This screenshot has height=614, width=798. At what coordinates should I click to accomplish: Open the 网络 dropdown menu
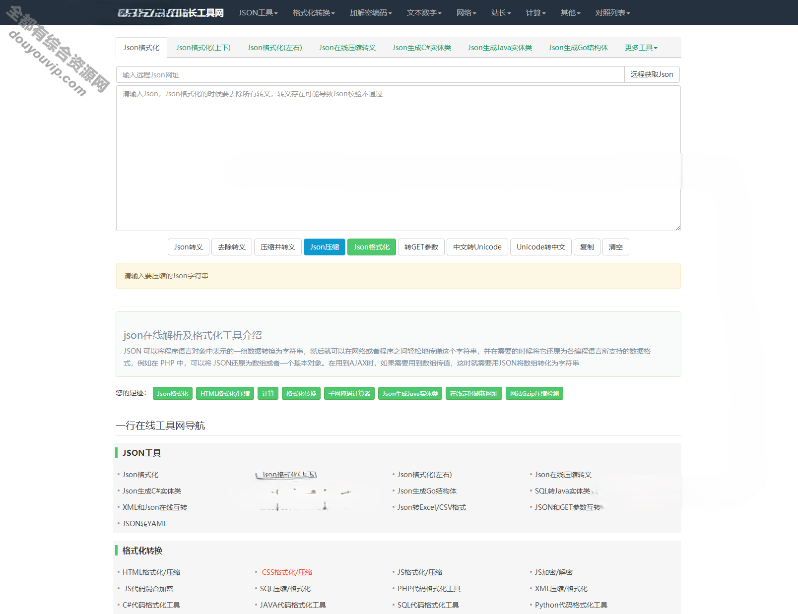466,13
